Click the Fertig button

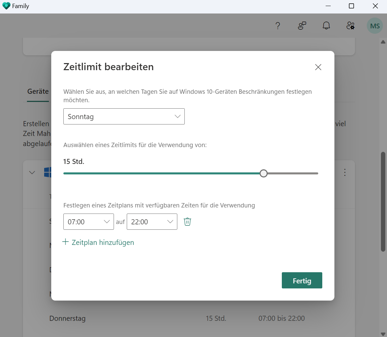[x=302, y=280]
